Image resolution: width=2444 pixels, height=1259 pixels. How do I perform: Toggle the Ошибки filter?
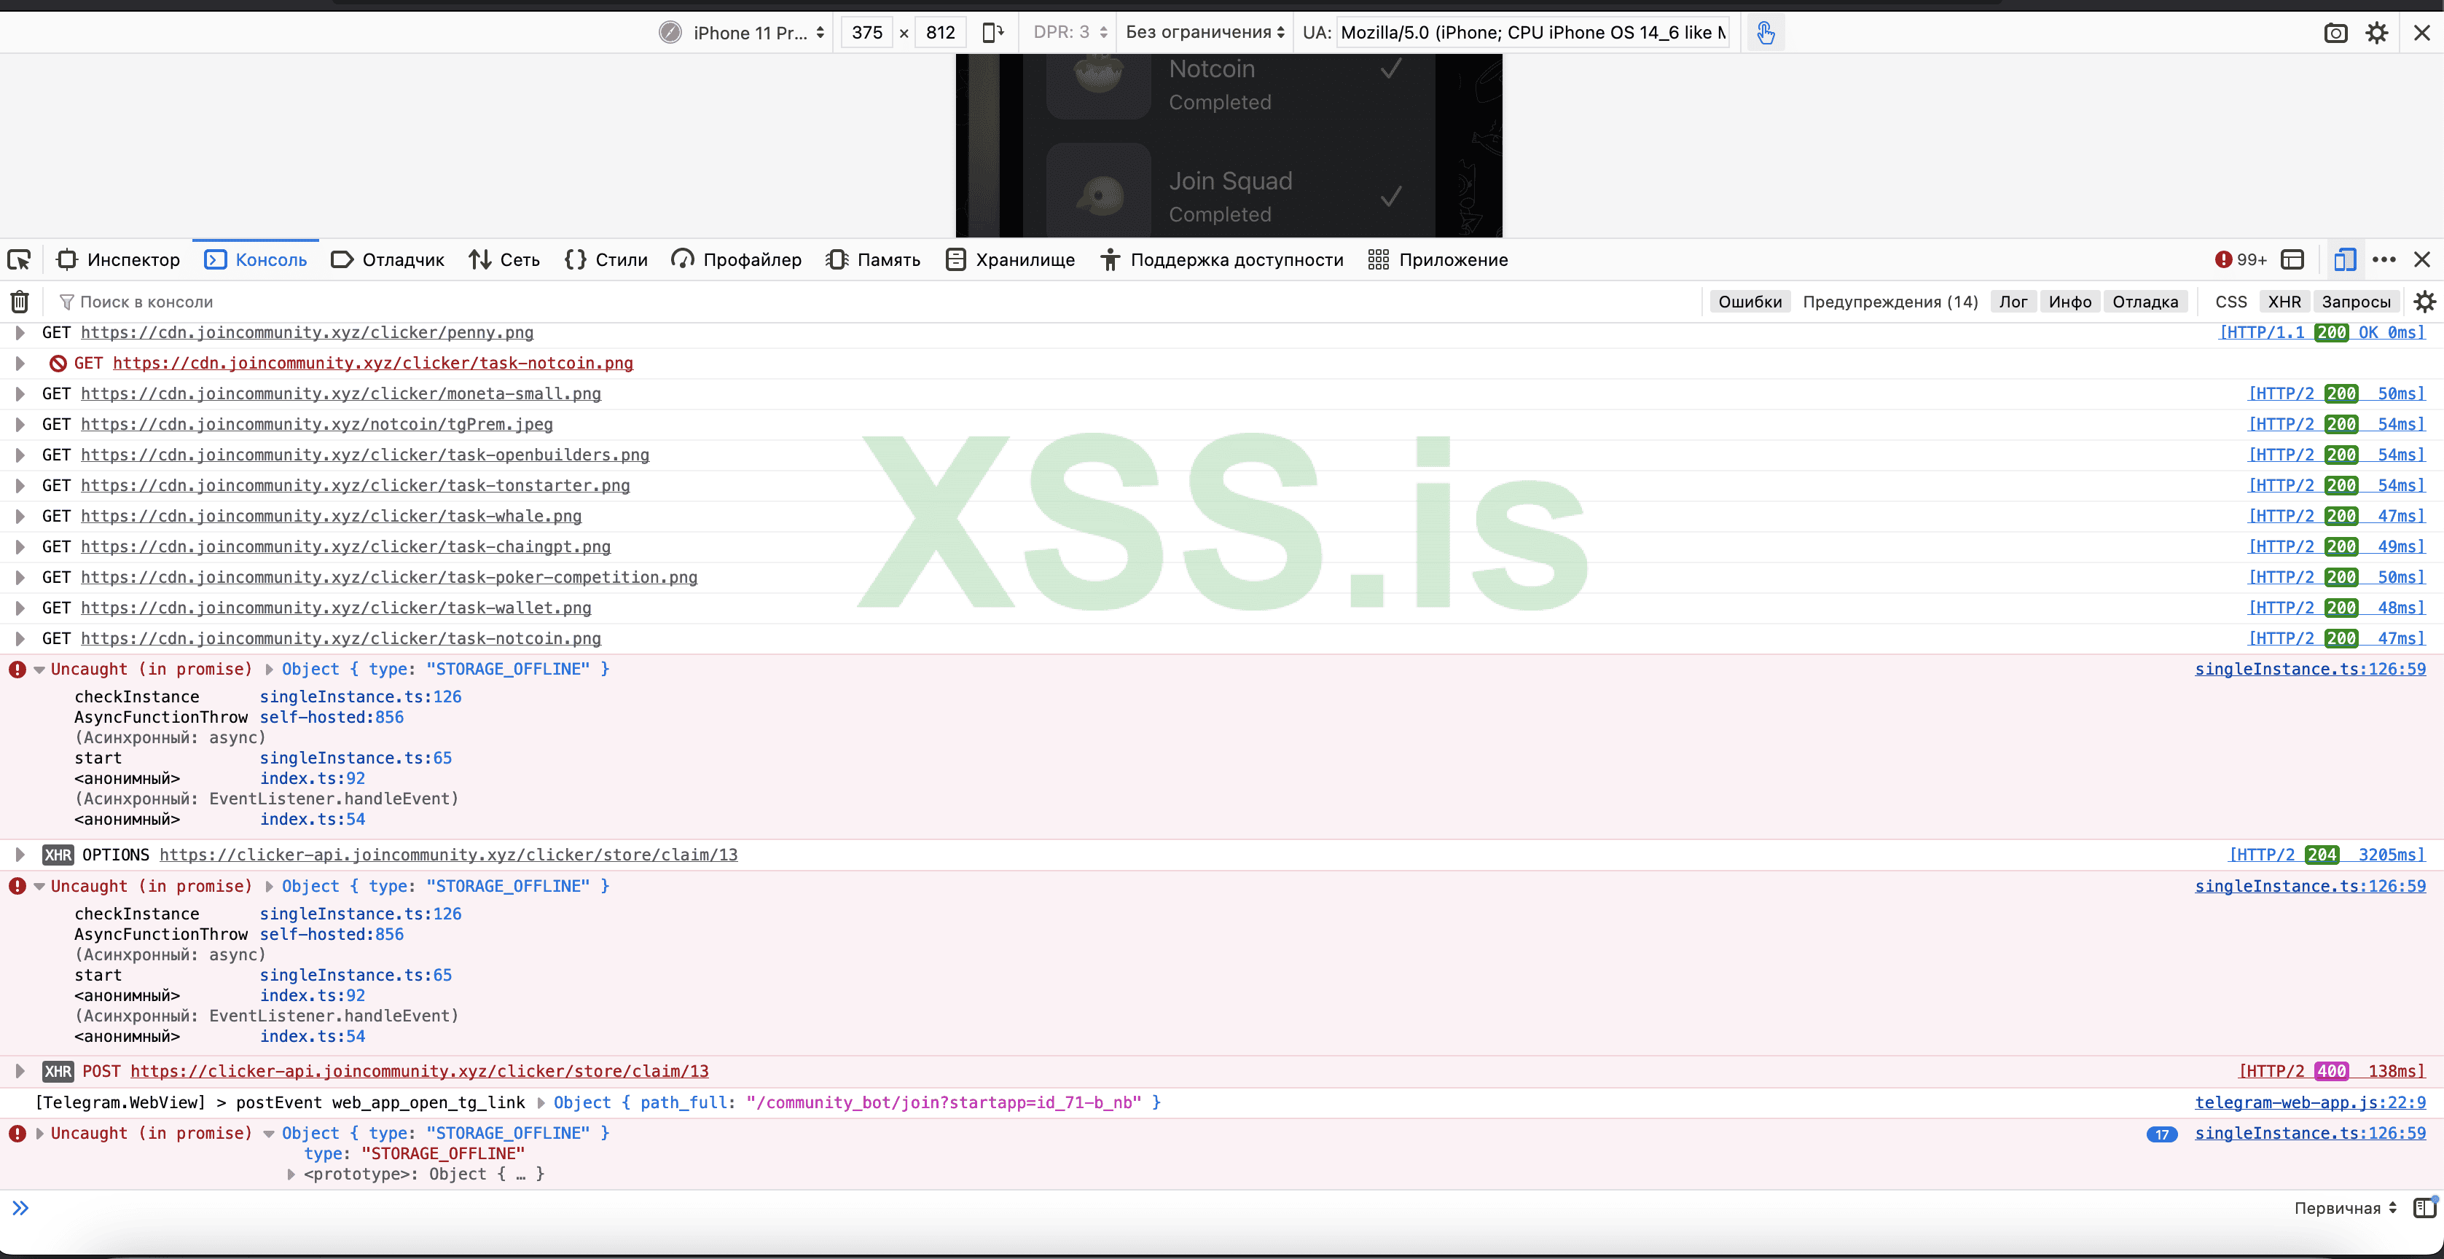click(1750, 302)
